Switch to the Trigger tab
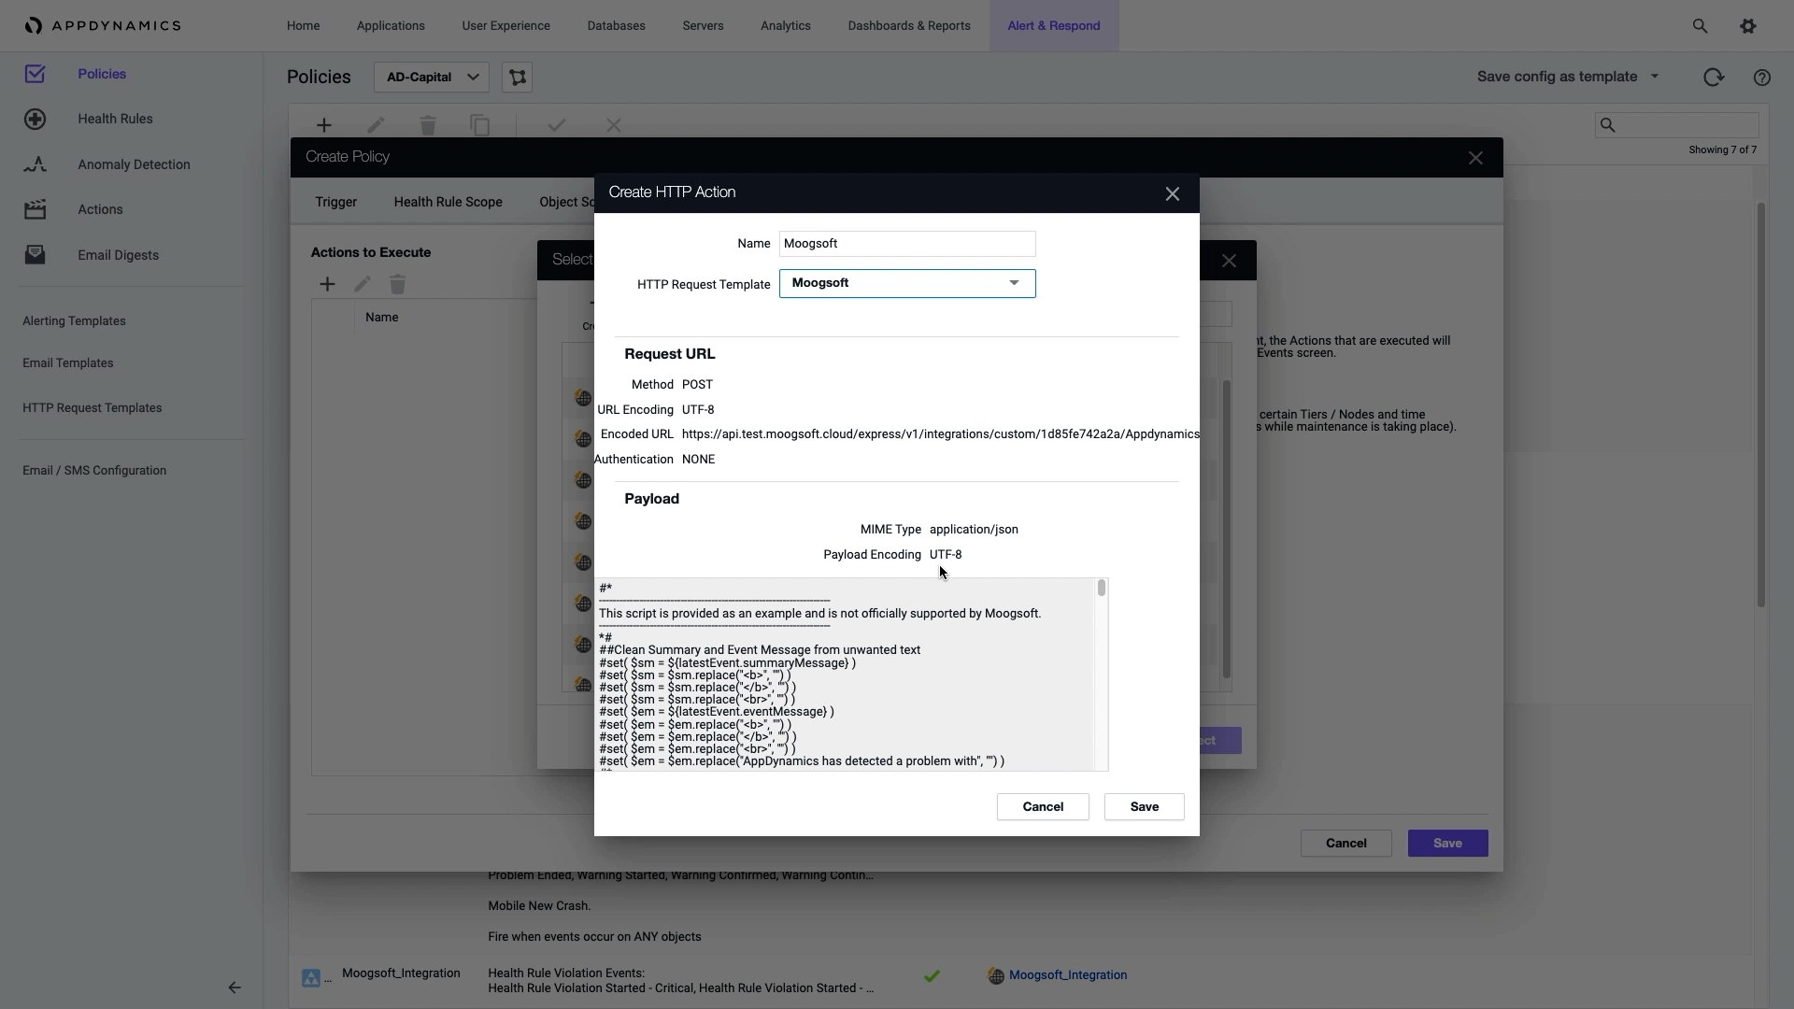The width and height of the screenshot is (1794, 1009). coord(335,202)
